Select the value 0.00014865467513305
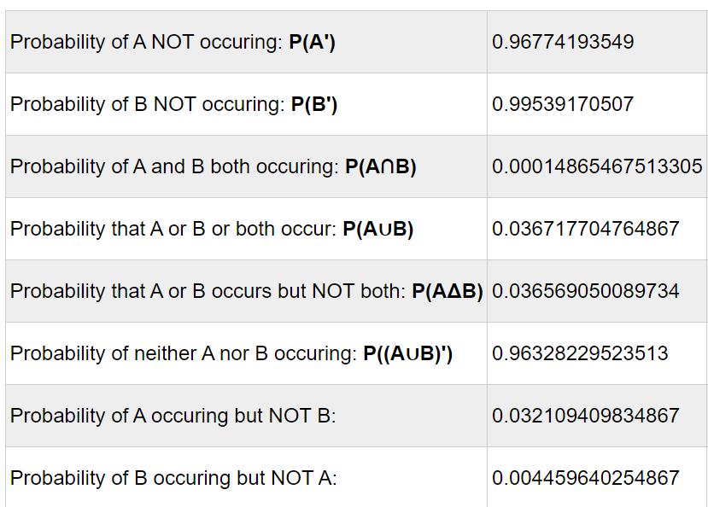Viewport: 708px width, 507px height. click(597, 166)
